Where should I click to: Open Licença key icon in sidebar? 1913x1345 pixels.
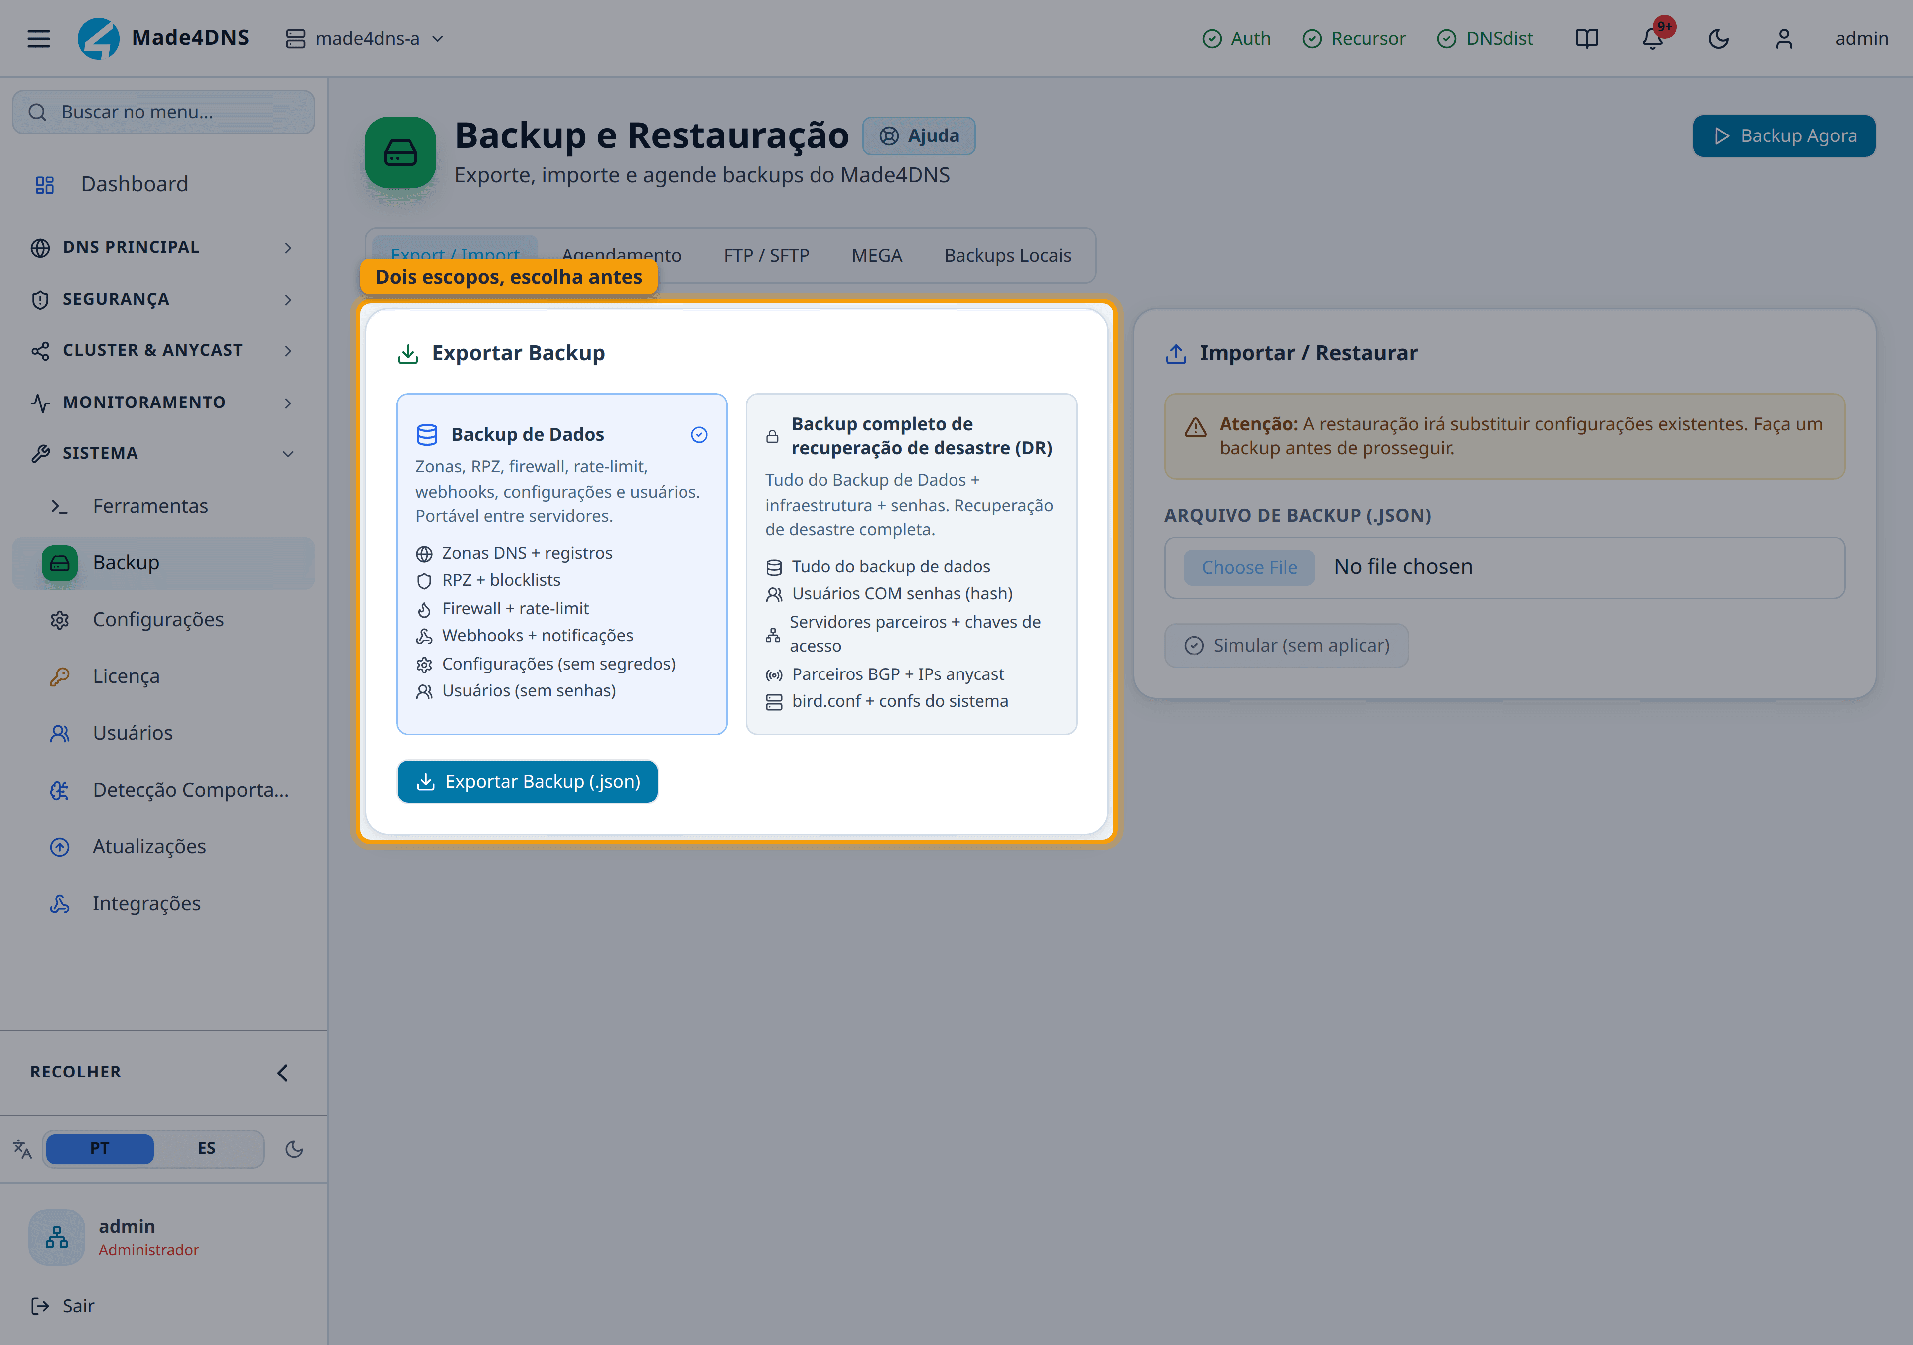point(59,676)
